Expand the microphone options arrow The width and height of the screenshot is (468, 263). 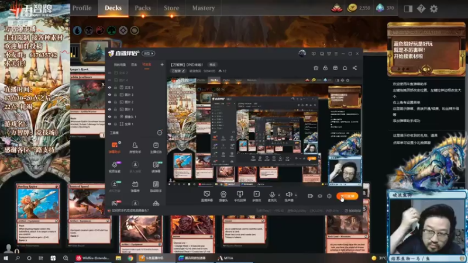279,195
